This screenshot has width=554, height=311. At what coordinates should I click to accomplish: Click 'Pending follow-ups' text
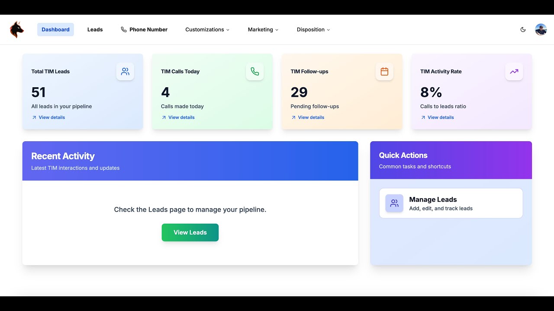(315, 106)
